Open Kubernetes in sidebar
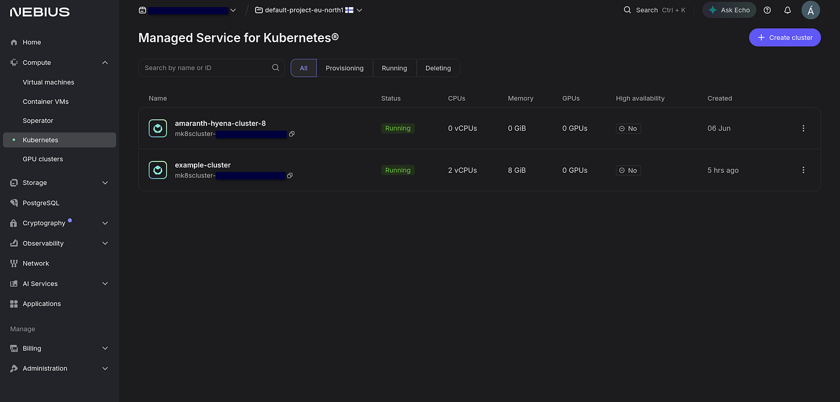Image resolution: width=840 pixels, height=402 pixels. (x=60, y=140)
